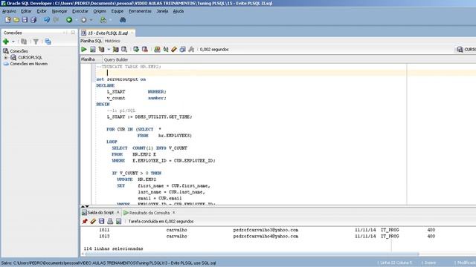The height and width of the screenshot is (267, 476).
Task: Click the schema browser icon in Conexões toolbar
Action: (48, 42)
